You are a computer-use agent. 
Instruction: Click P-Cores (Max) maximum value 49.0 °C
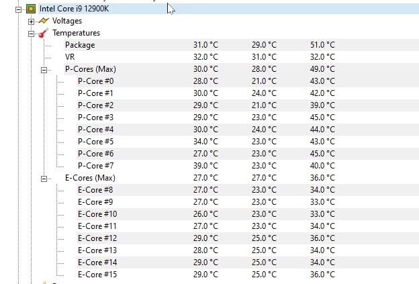[322, 69]
